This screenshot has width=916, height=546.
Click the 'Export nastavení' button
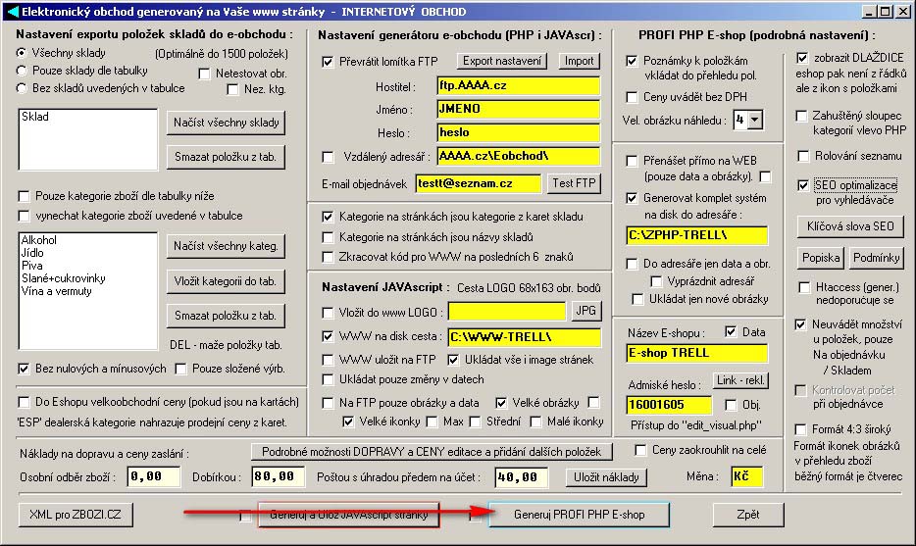click(502, 61)
